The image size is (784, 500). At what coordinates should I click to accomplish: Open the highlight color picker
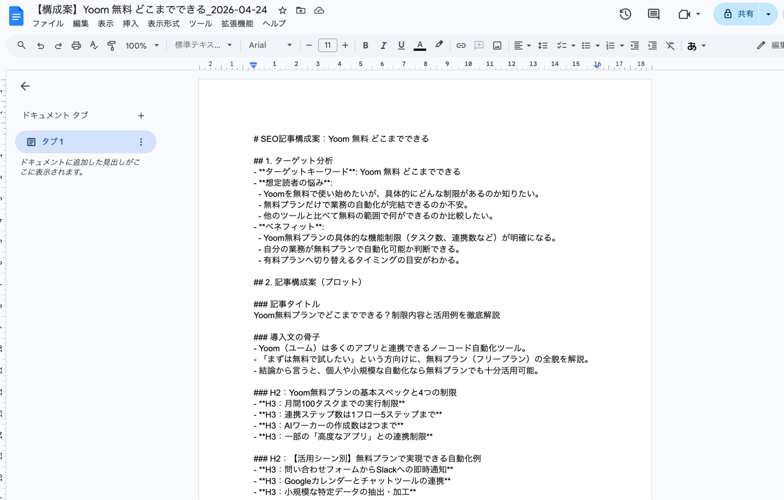pos(439,45)
